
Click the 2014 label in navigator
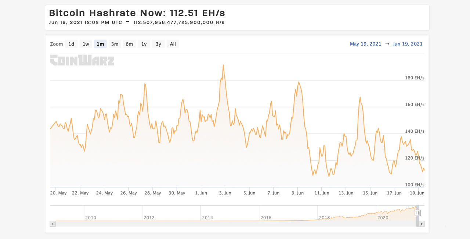tap(207, 218)
